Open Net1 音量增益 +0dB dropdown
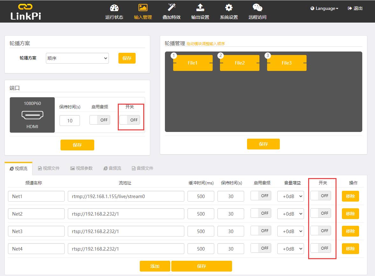 [x=291, y=197]
